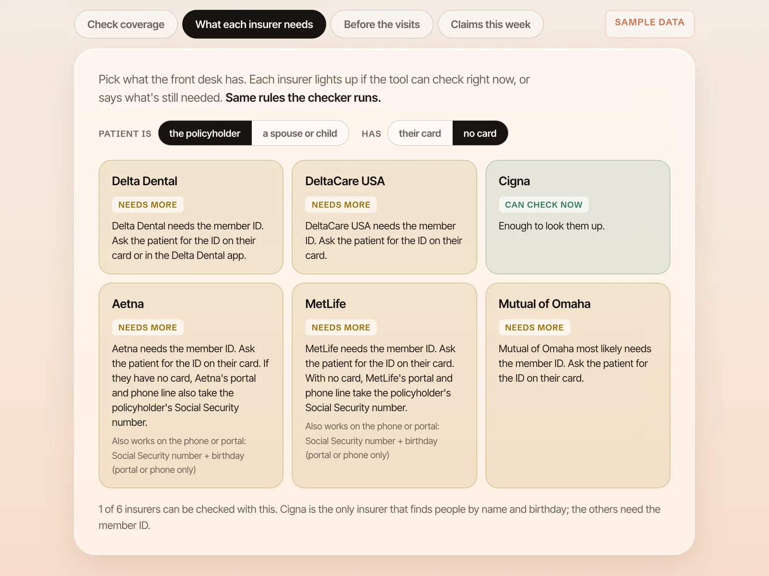The width and height of the screenshot is (769, 576).
Task: Click the Mutual of Omaha card title
Action: tap(545, 304)
